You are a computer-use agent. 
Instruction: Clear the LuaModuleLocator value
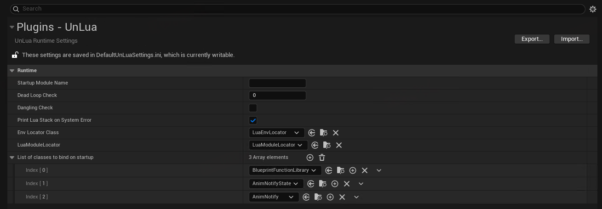(339, 145)
